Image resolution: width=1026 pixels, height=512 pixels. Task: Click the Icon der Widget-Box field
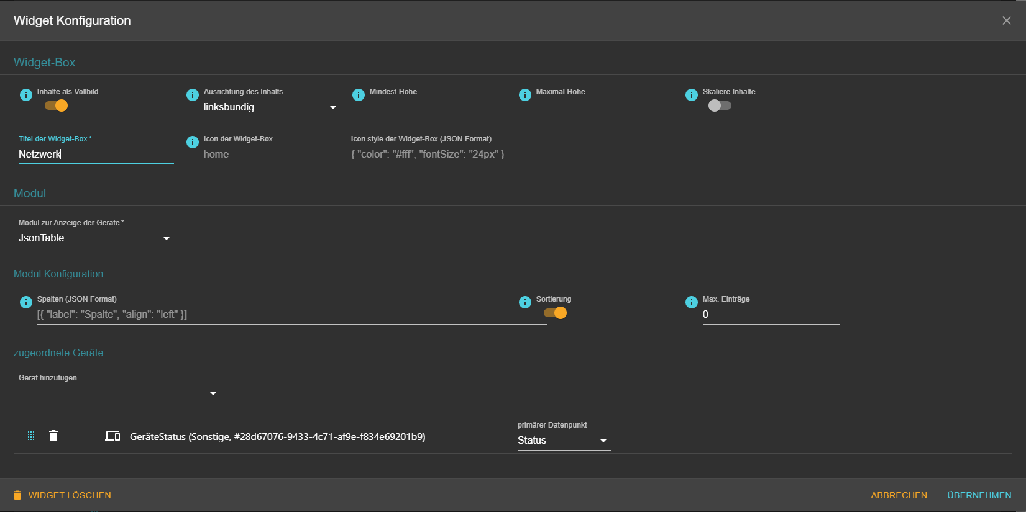(x=272, y=155)
